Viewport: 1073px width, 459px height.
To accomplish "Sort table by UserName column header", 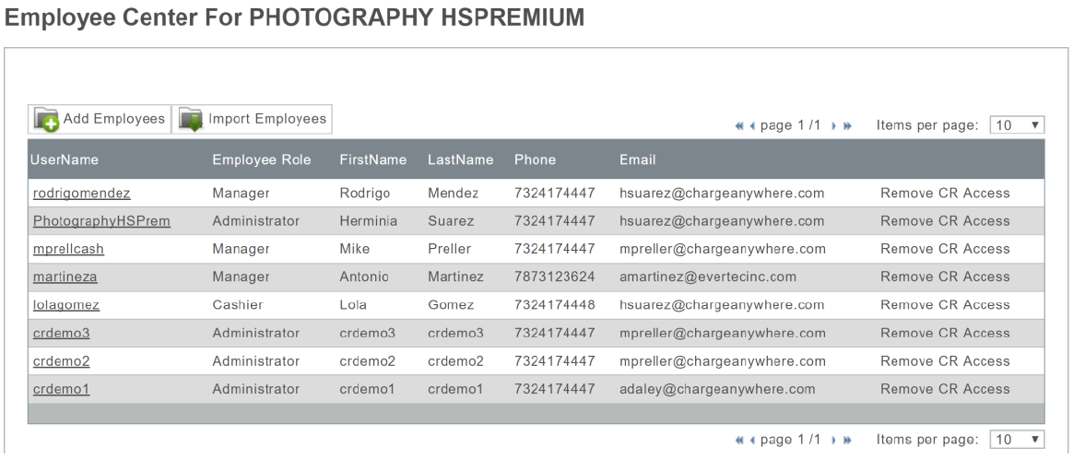I will (65, 159).
